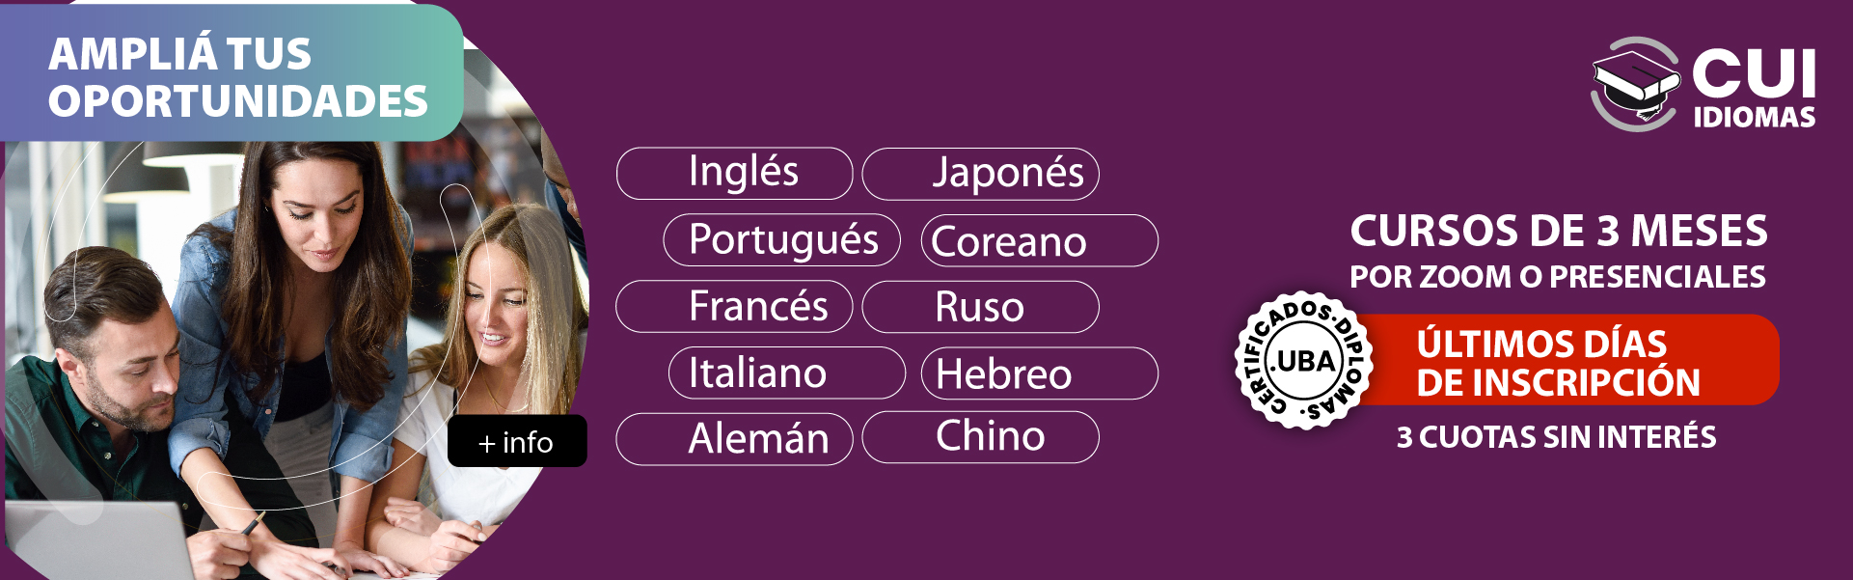Select the Portugués language pill

tap(782, 240)
